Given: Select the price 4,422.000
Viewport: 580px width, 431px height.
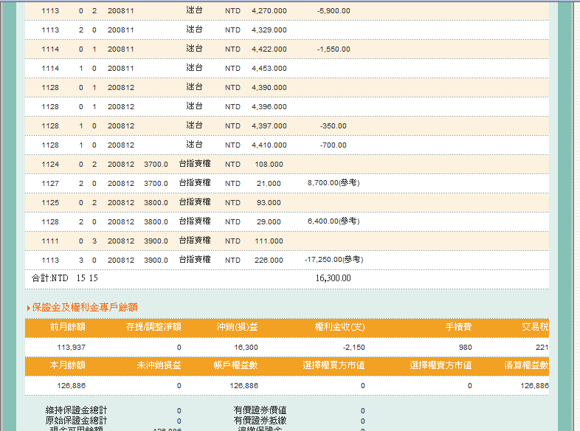Looking at the screenshot, I should coord(269,49).
